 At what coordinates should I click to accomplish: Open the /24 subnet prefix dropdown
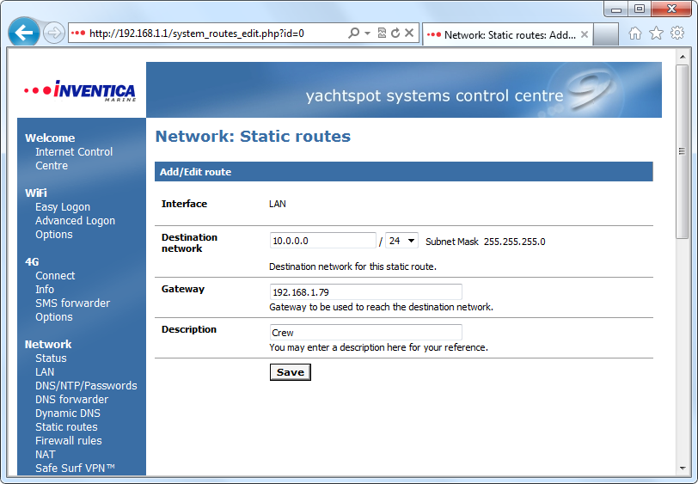click(401, 241)
